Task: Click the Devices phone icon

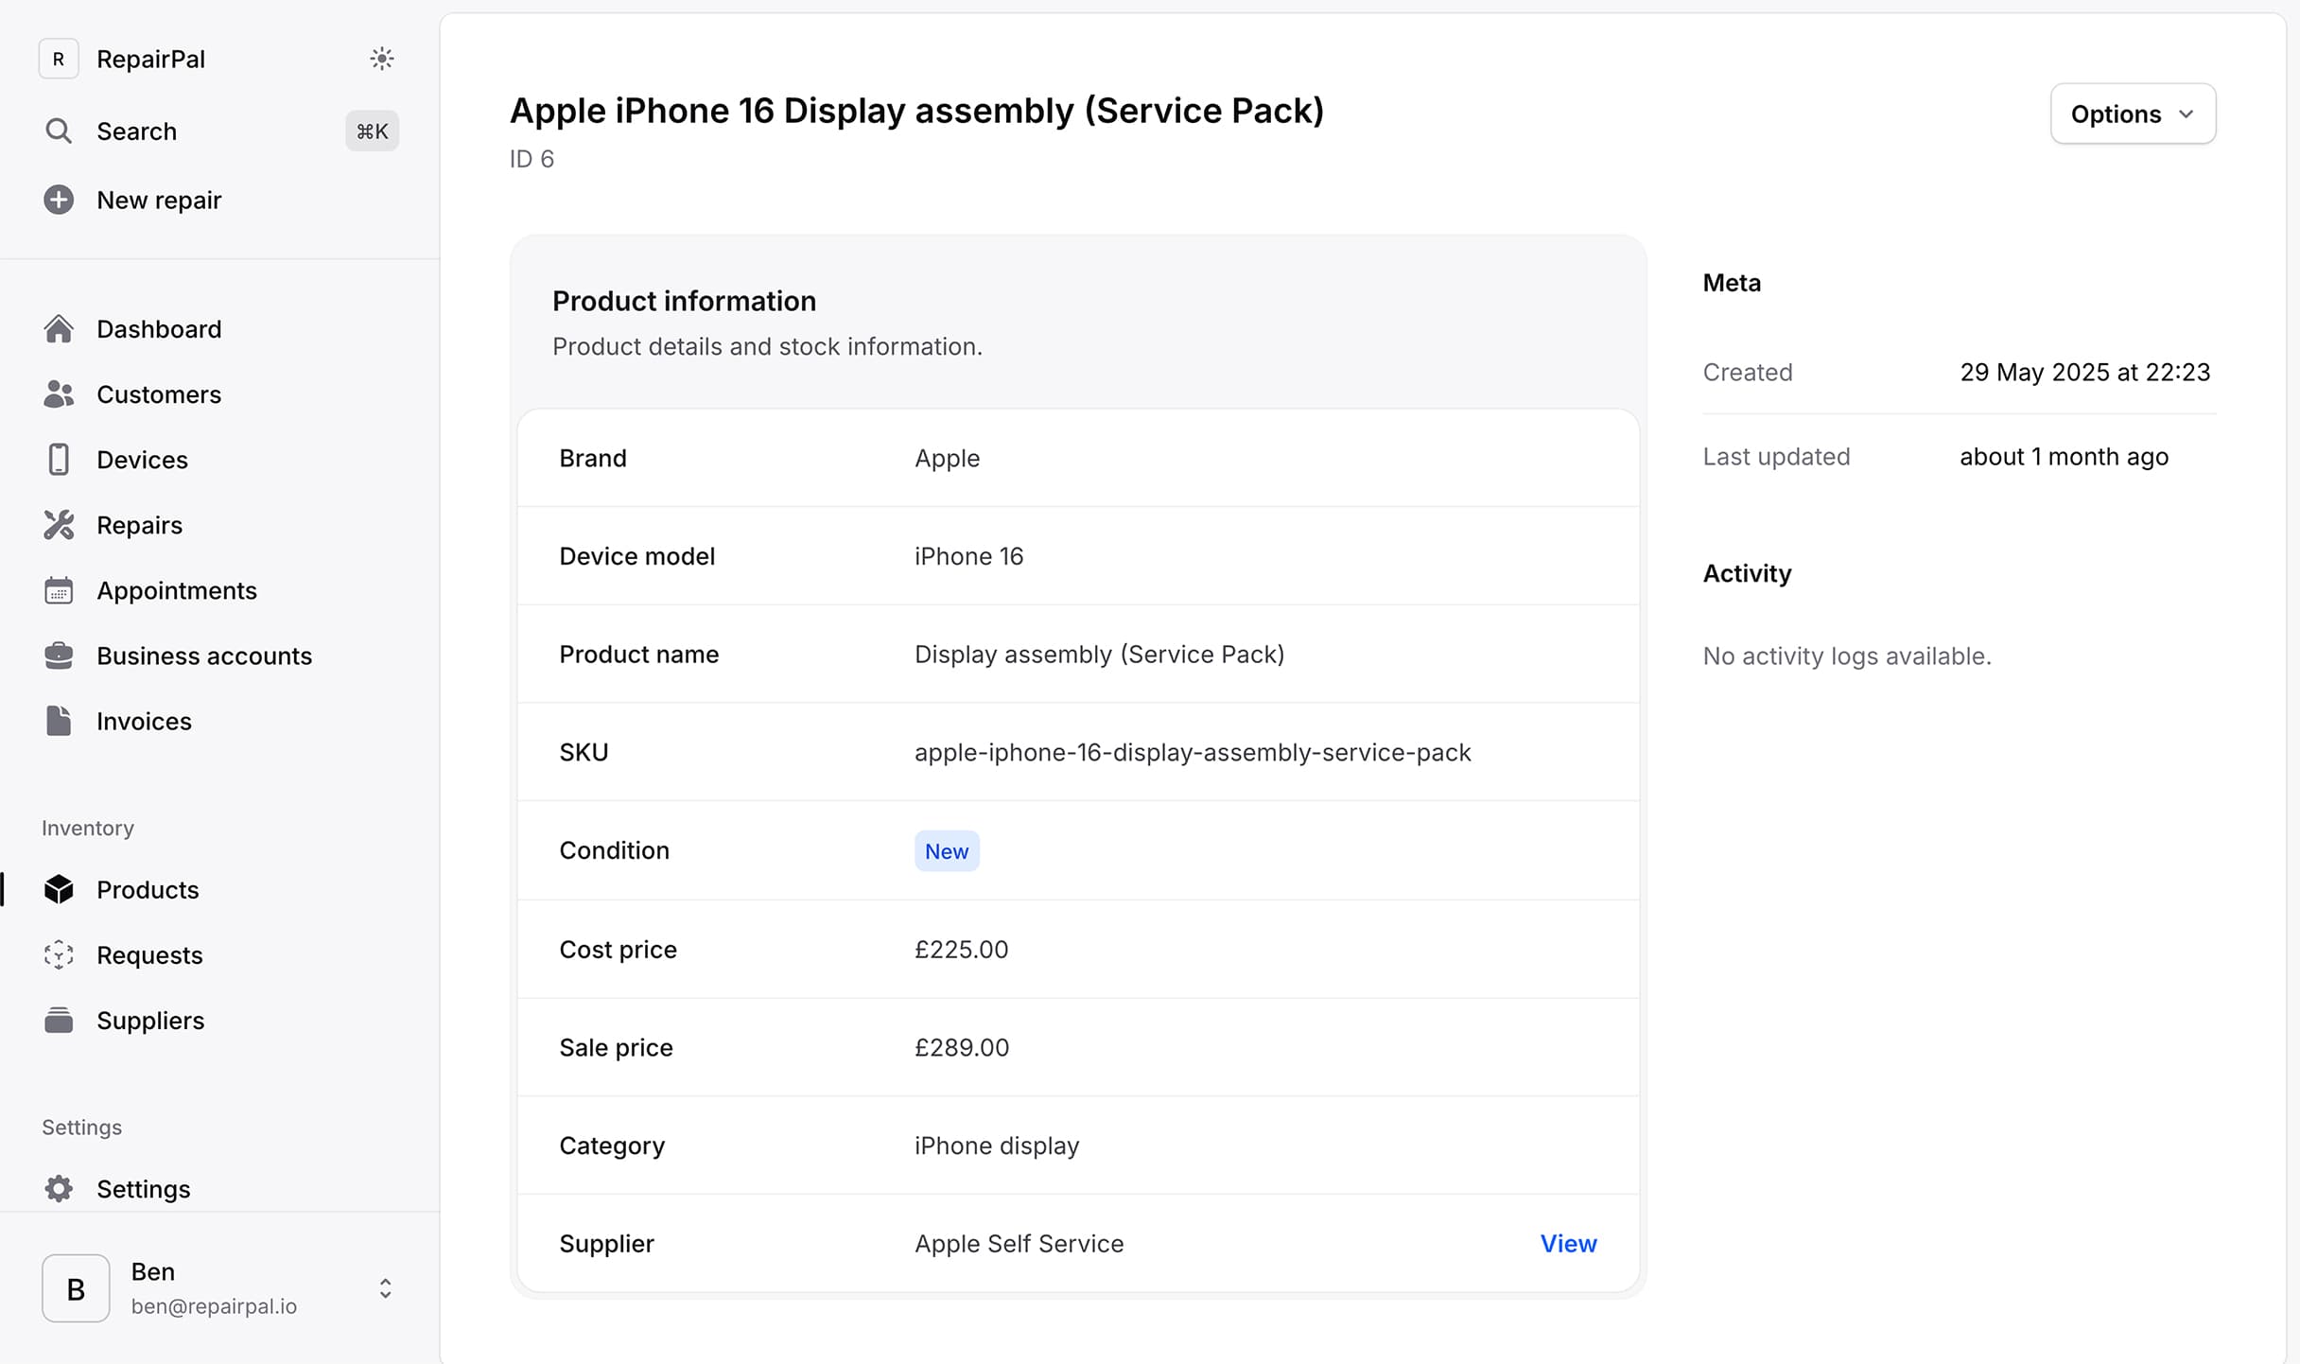Action: tap(59, 459)
